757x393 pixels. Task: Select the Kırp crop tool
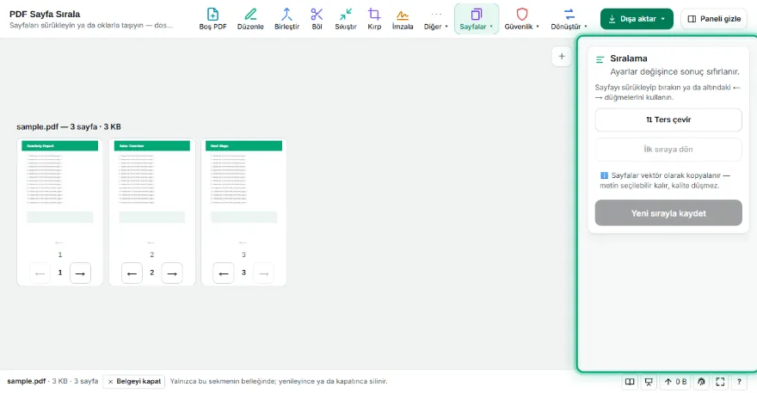click(x=374, y=19)
